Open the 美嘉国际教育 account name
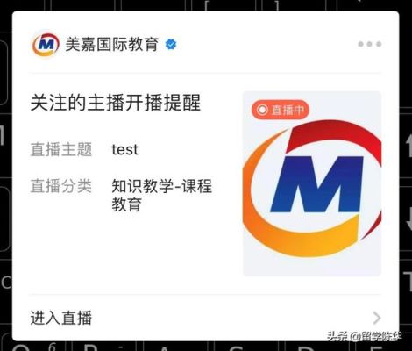The image size is (412, 351). coord(112,45)
